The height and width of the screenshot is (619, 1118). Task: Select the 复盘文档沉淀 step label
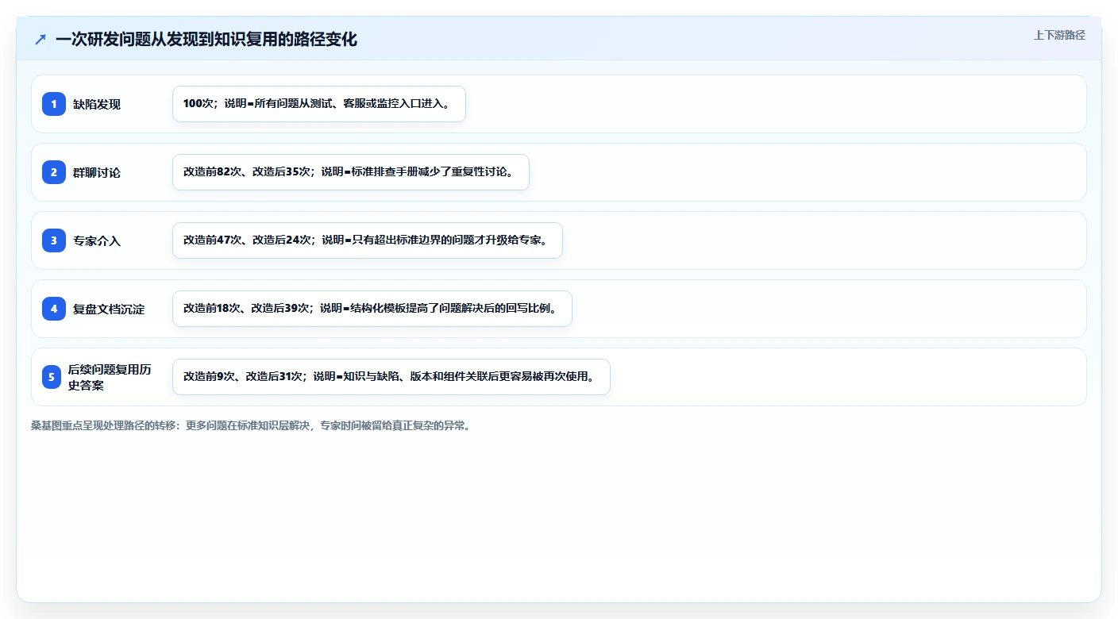(109, 309)
